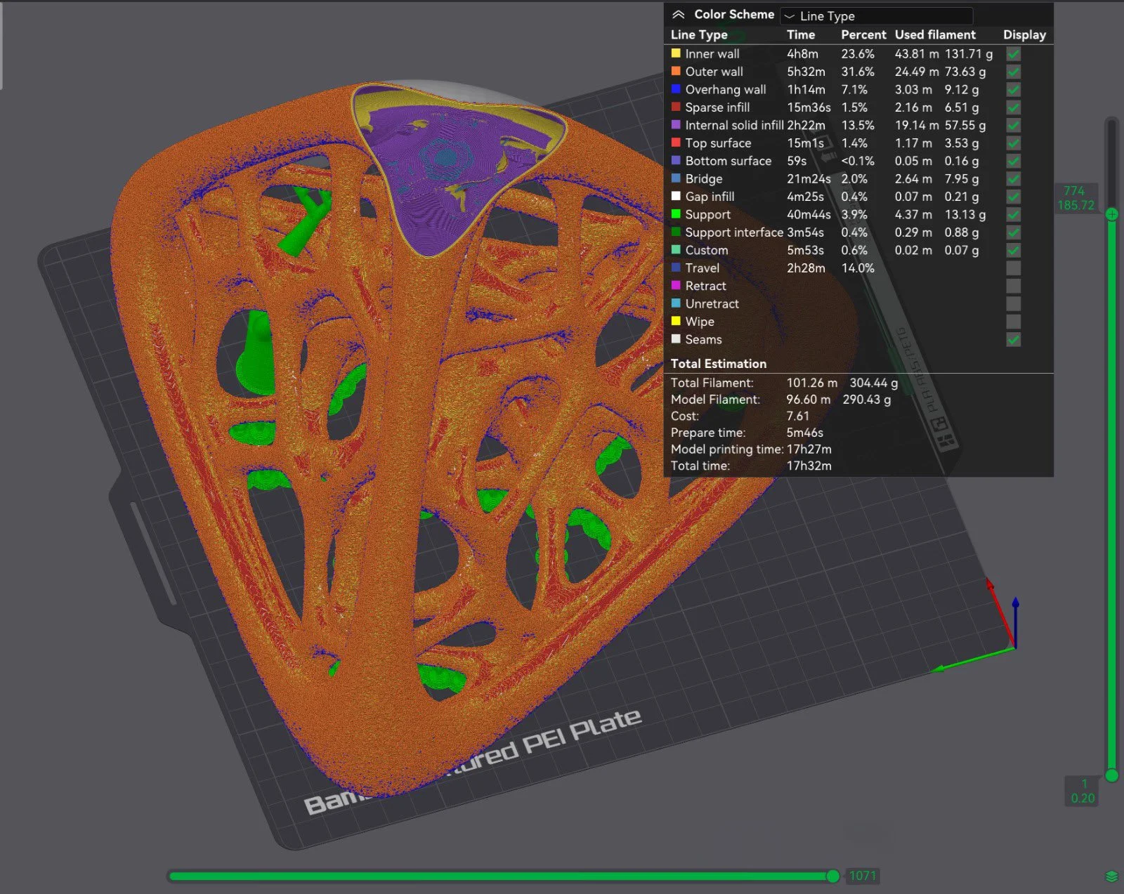The height and width of the screenshot is (894, 1124).
Task: Click the Cost value 7.61
Action: pos(797,416)
